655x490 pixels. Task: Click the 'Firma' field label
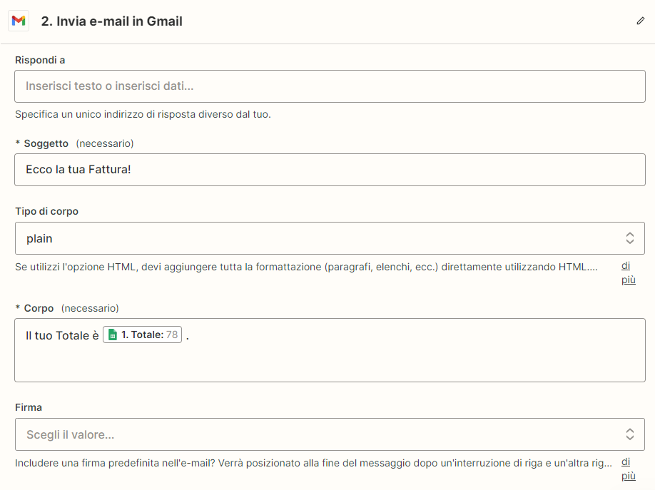tap(29, 407)
